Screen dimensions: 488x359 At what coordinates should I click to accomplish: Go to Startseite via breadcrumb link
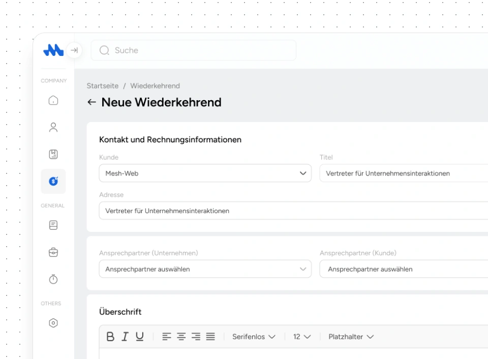coord(102,86)
